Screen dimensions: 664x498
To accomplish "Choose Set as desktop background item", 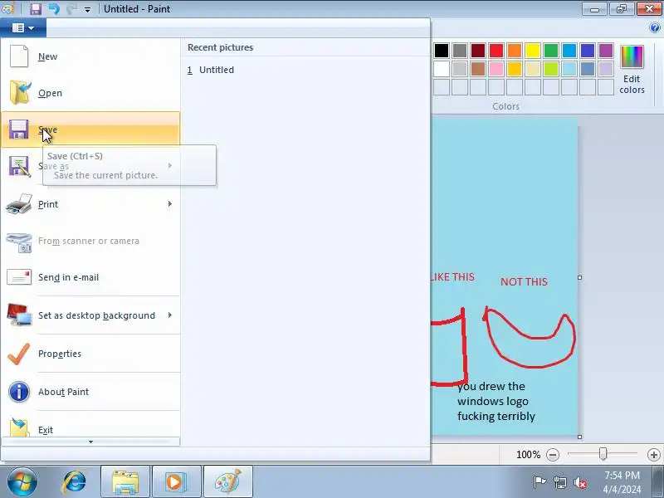I will coord(90,315).
